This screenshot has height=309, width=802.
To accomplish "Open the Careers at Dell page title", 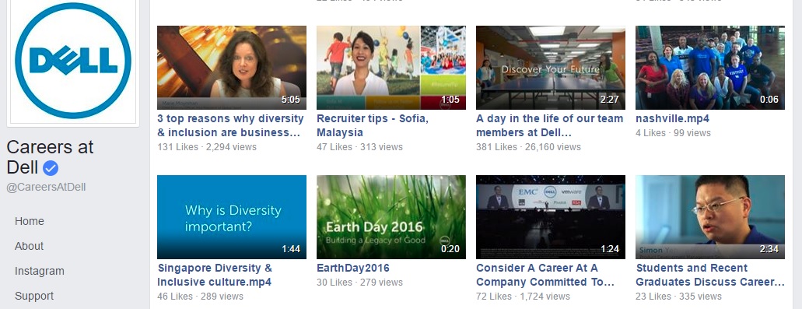I will (50, 157).
